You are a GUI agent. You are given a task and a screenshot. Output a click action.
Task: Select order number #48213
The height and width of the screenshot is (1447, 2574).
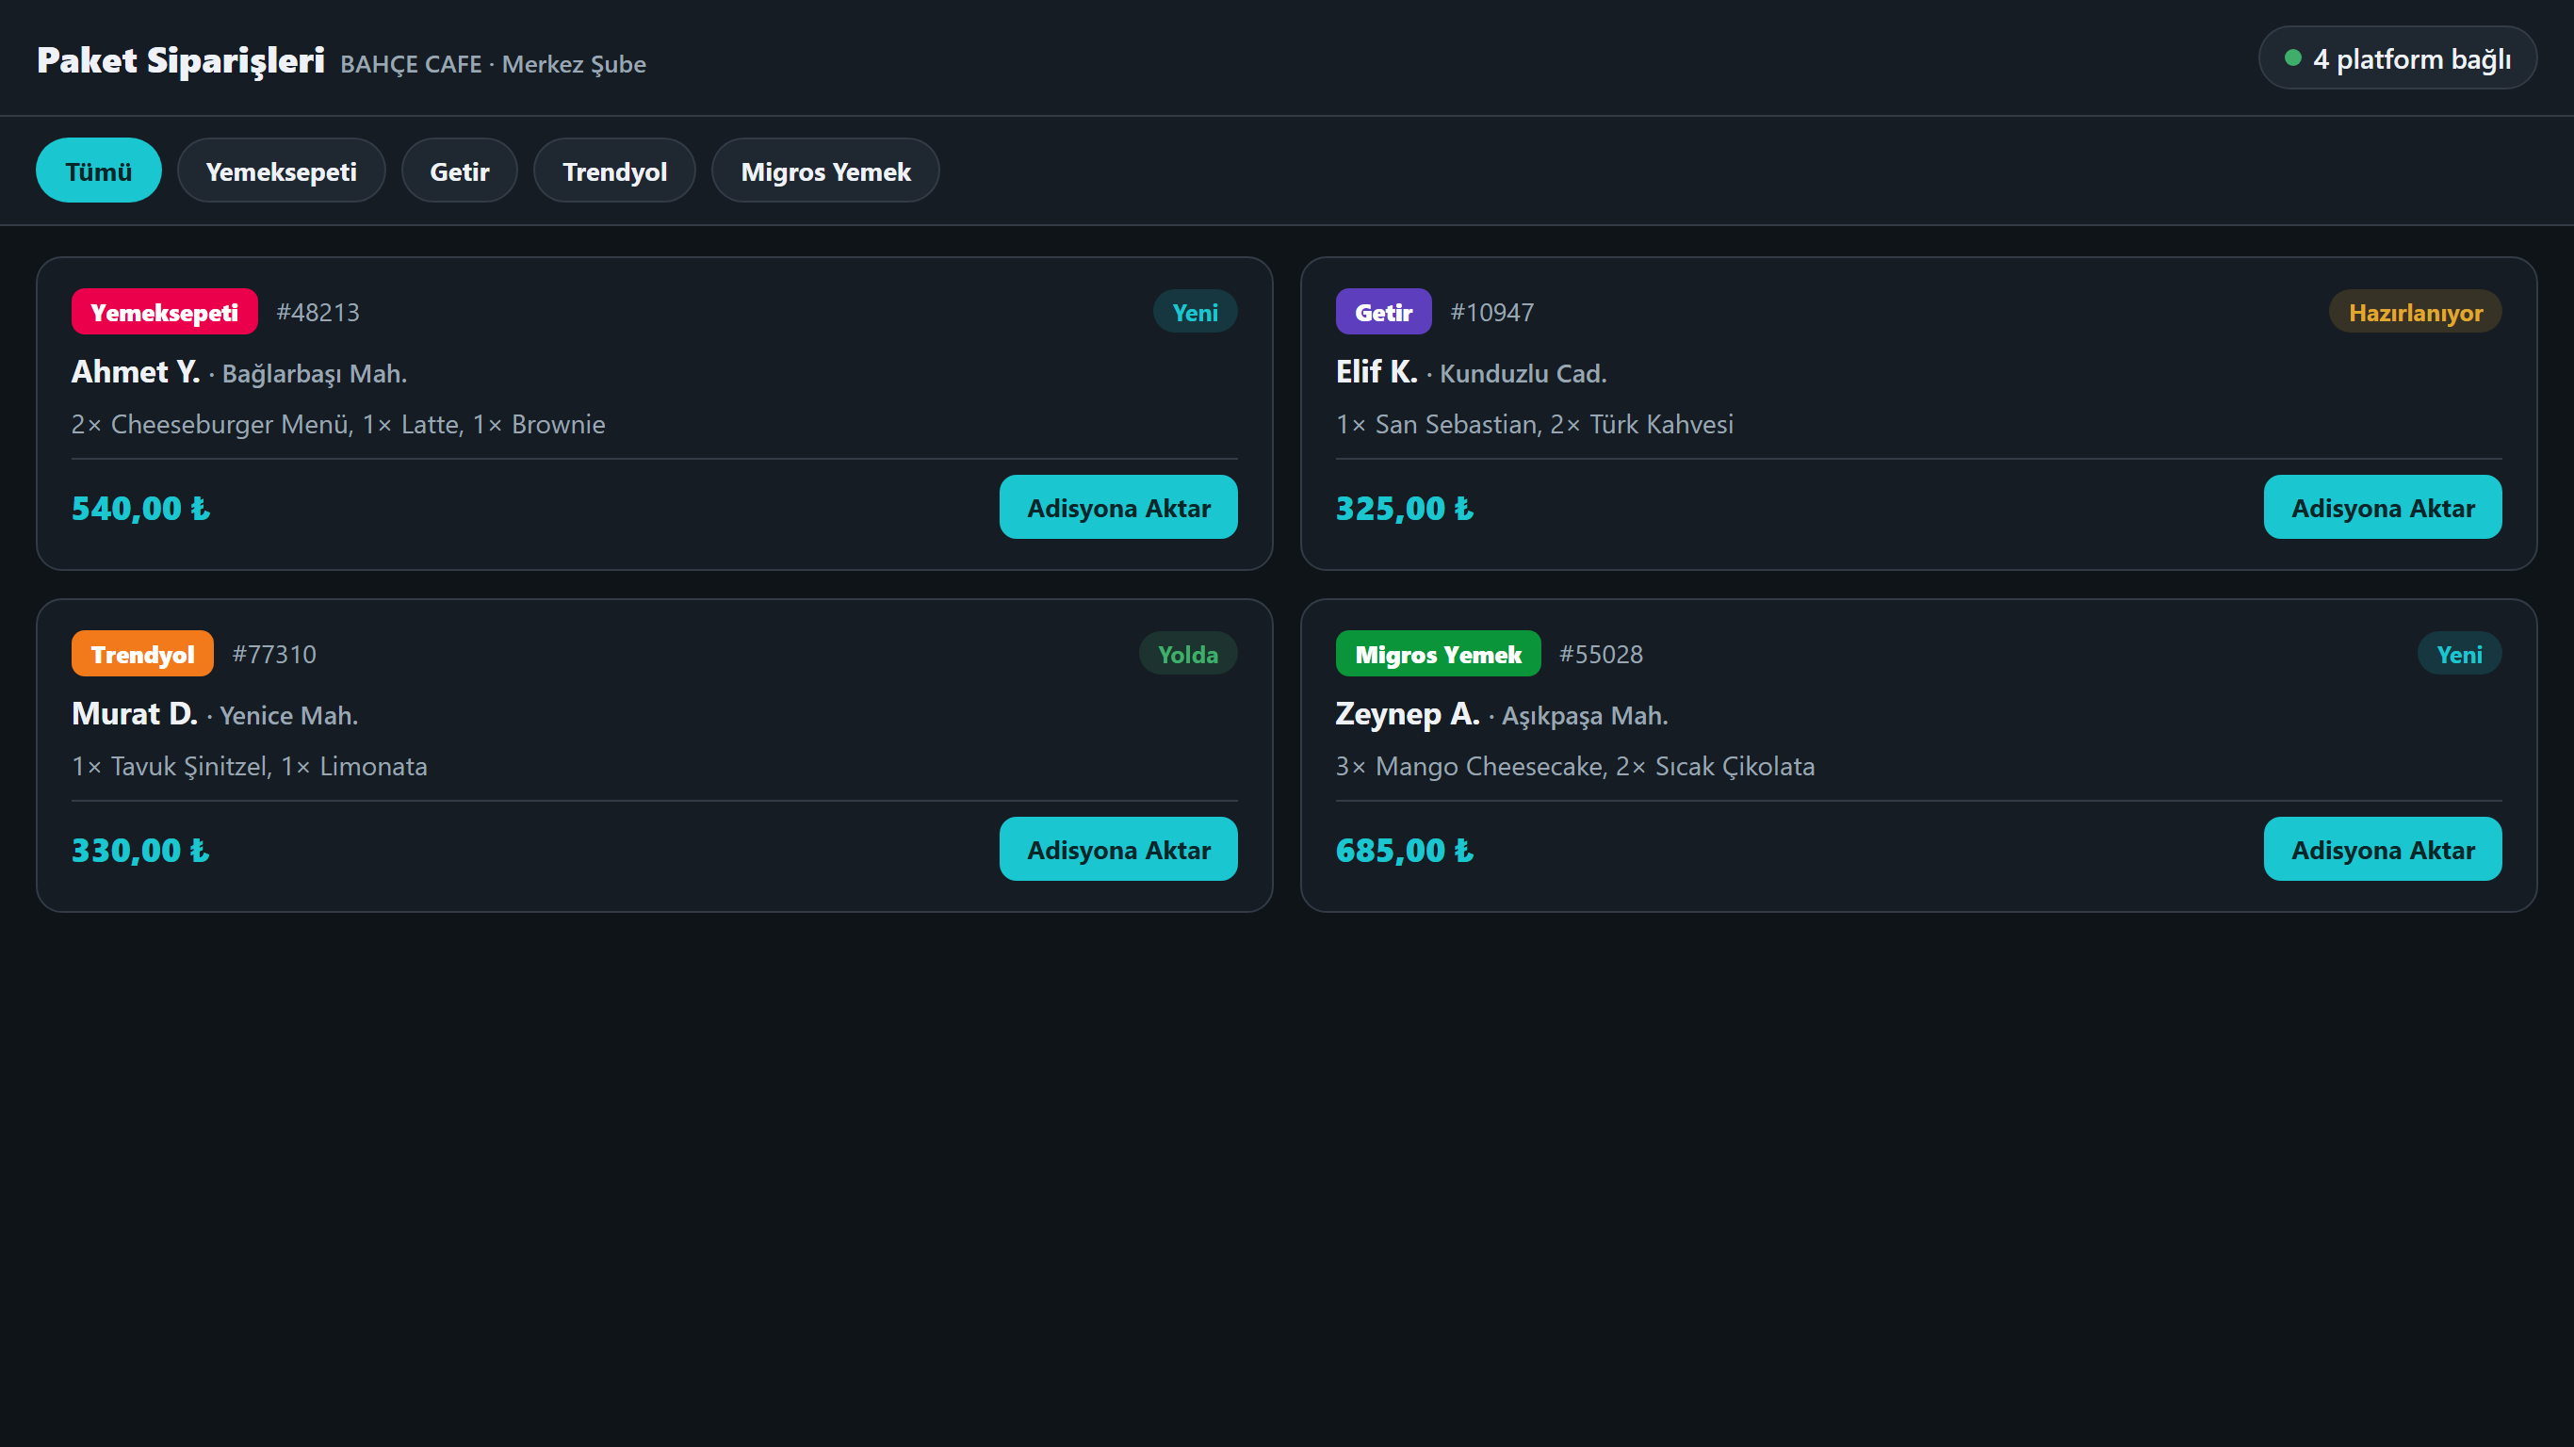tap(318, 312)
